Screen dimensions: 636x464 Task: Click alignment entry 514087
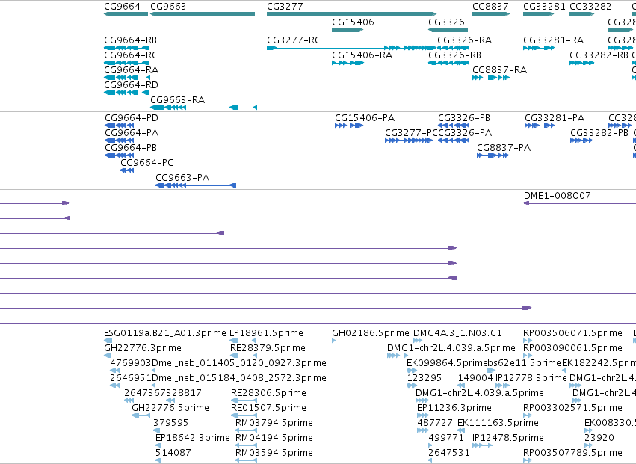point(173,453)
